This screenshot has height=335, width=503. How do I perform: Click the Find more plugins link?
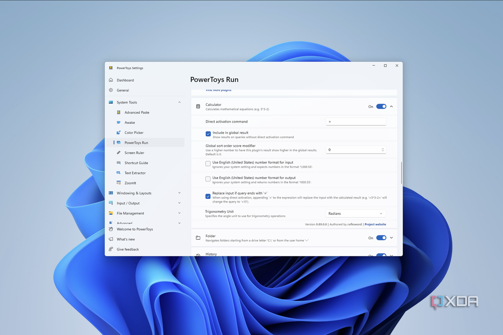[219, 90]
